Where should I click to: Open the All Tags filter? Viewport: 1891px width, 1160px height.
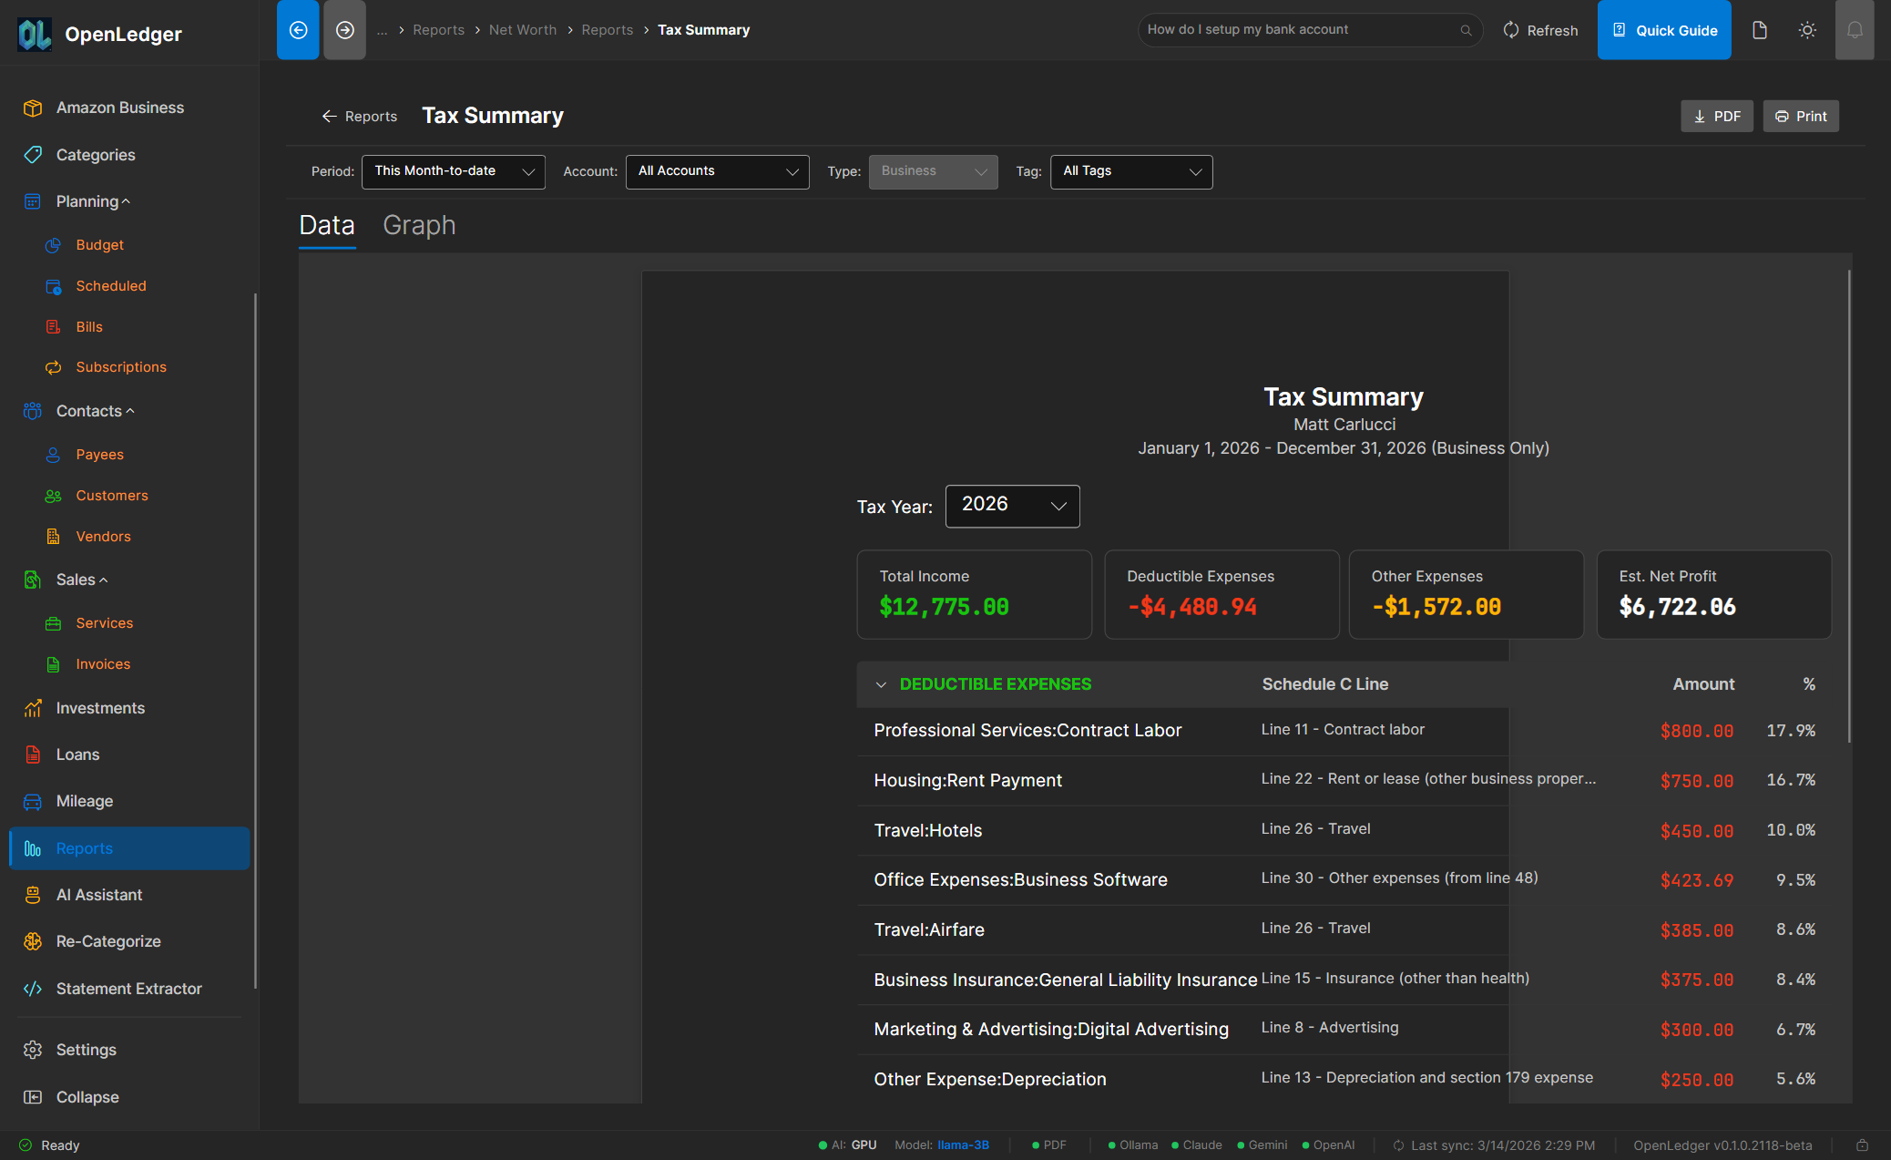(x=1130, y=171)
